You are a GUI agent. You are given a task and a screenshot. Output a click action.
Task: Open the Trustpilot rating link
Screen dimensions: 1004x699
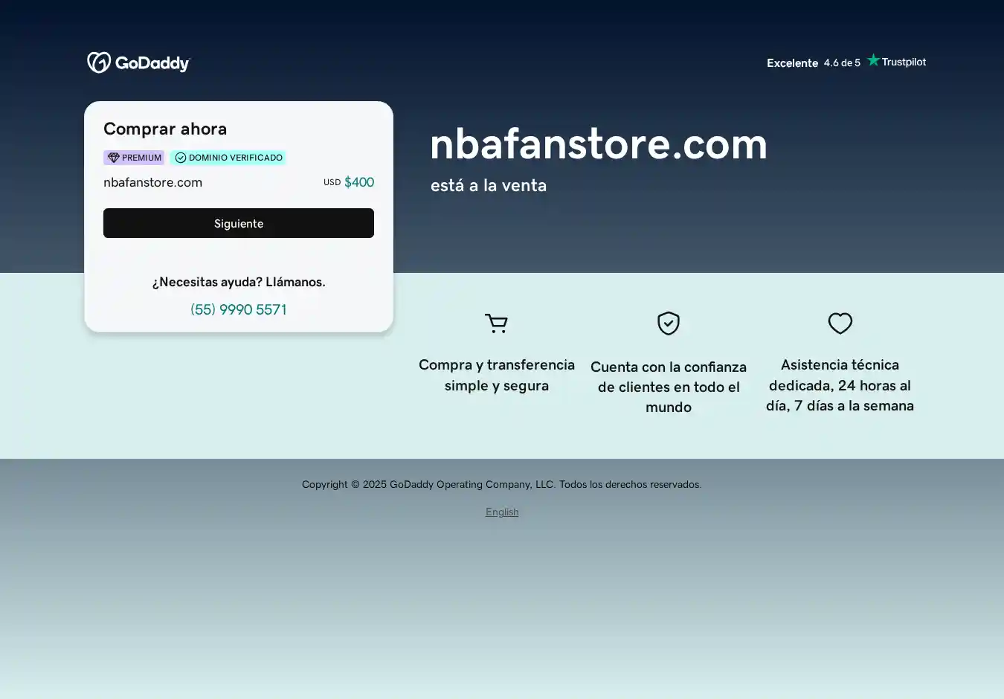[x=846, y=62]
